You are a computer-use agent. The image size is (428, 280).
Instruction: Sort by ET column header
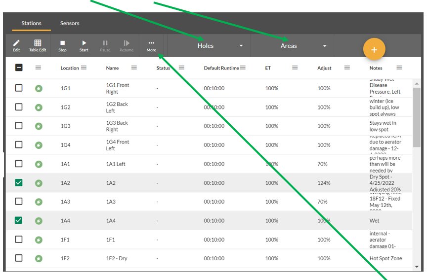click(x=268, y=68)
